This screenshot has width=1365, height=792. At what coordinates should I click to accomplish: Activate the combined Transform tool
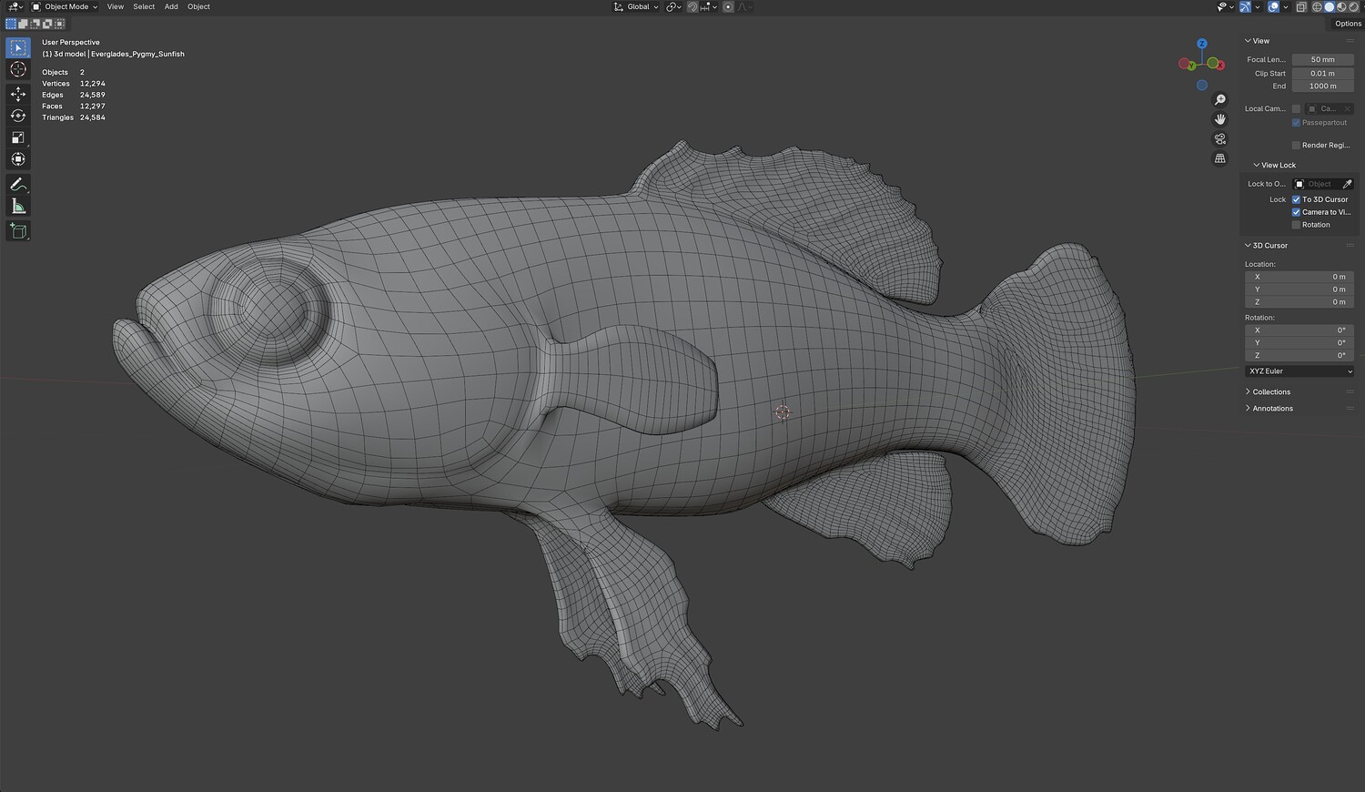18,159
